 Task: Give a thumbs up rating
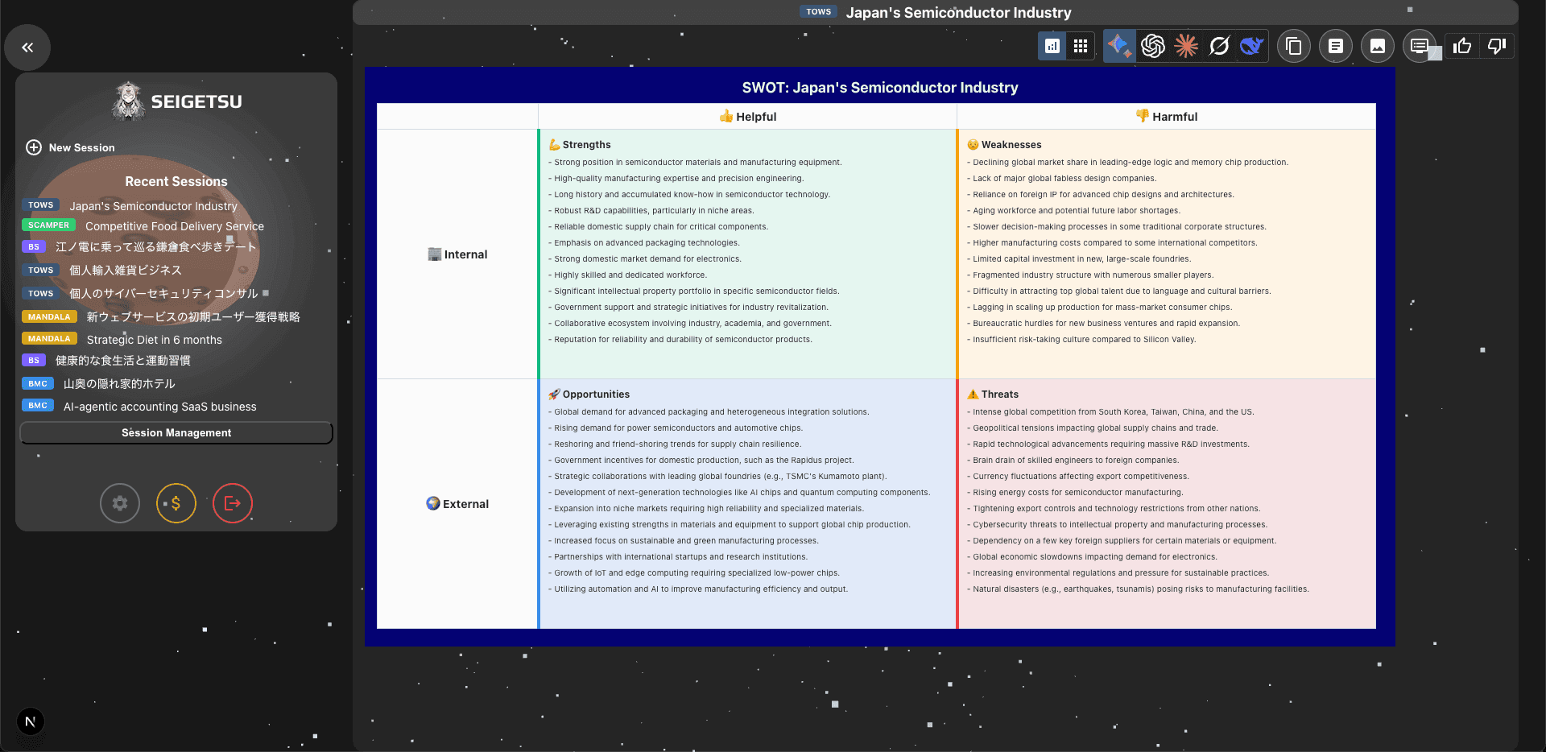pyautogui.click(x=1462, y=46)
